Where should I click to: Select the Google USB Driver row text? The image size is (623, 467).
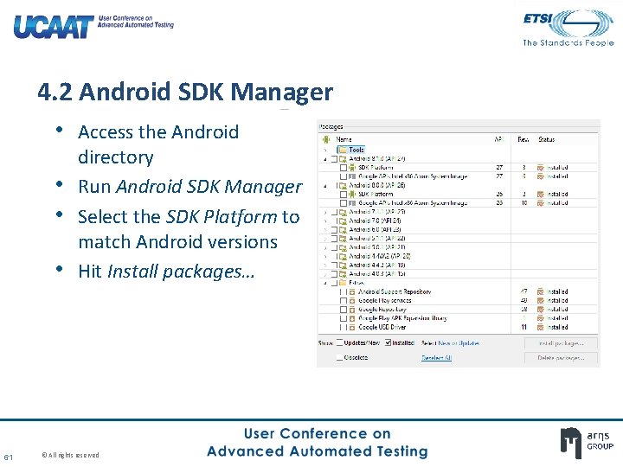coord(382,327)
